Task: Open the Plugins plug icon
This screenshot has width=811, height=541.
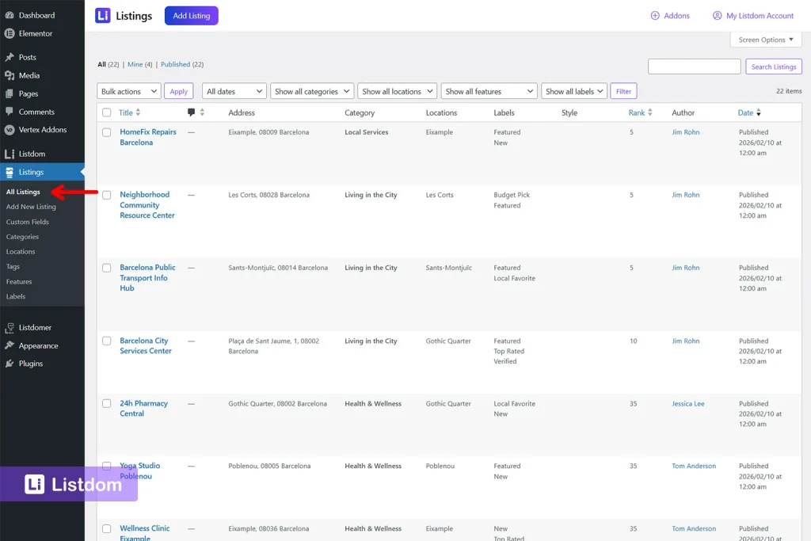Action: (x=10, y=364)
